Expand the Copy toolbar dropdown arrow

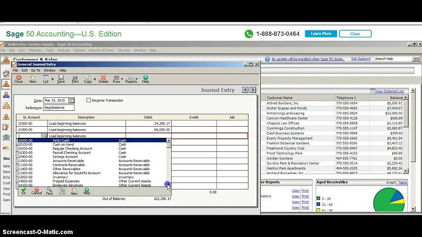coord(94,79)
